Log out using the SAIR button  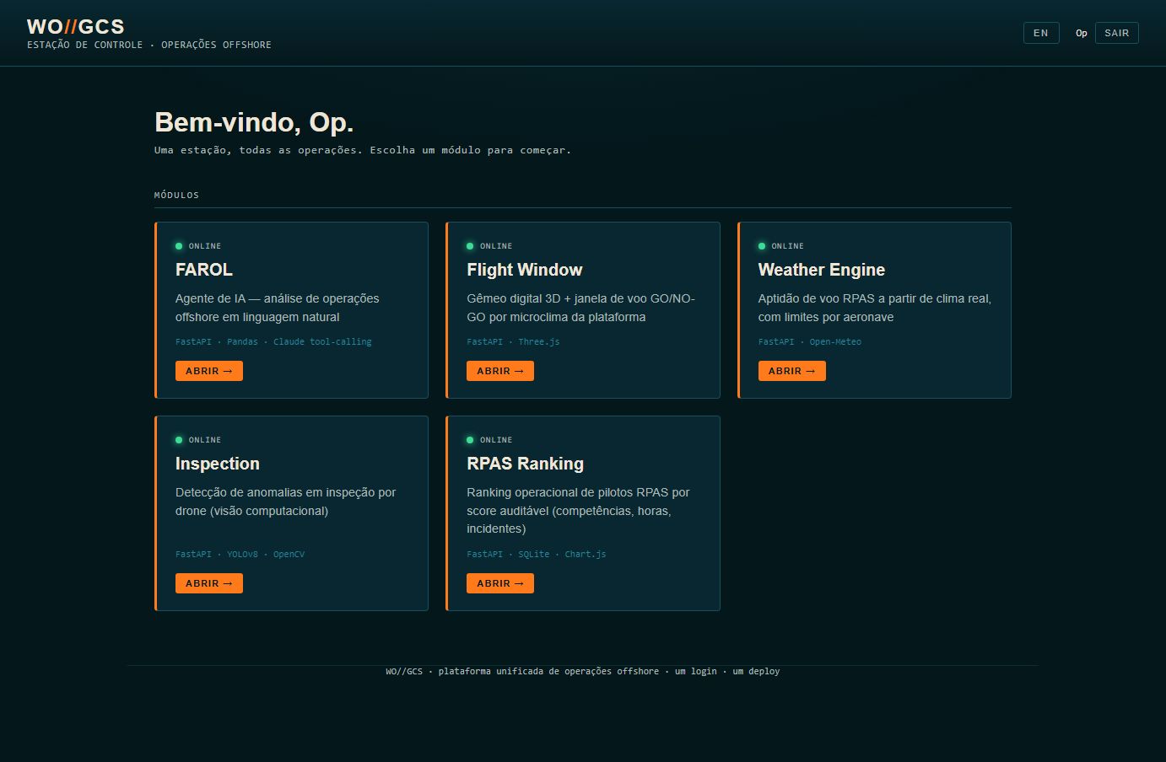pos(1117,33)
